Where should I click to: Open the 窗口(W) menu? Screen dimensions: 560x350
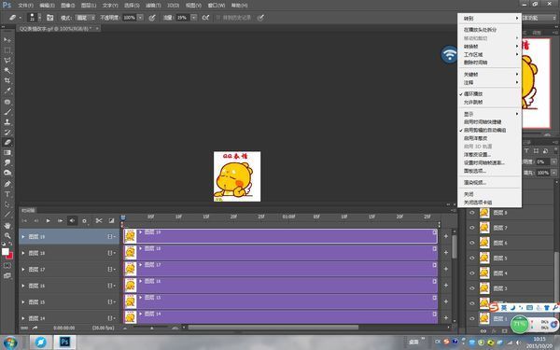pyautogui.click(x=217, y=6)
